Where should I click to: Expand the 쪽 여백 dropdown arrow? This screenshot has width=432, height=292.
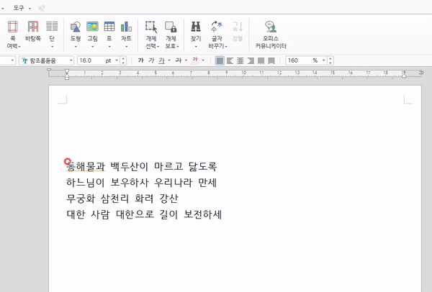coord(20,47)
